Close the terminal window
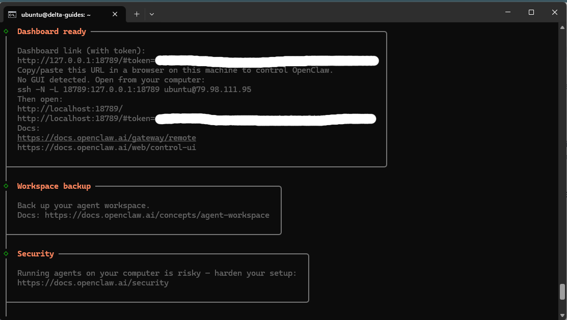The height and width of the screenshot is (320, 567). [555, 12]
